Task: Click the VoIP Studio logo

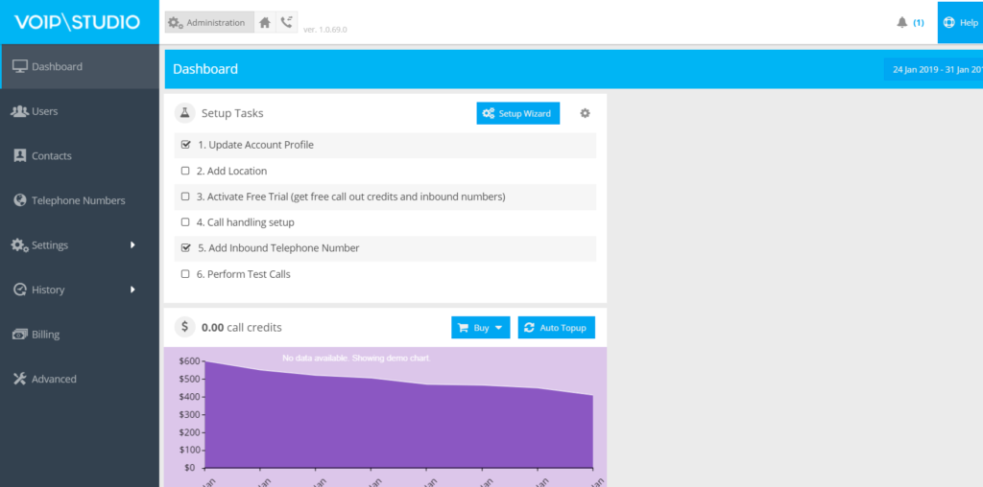Action: click(77, 22)
